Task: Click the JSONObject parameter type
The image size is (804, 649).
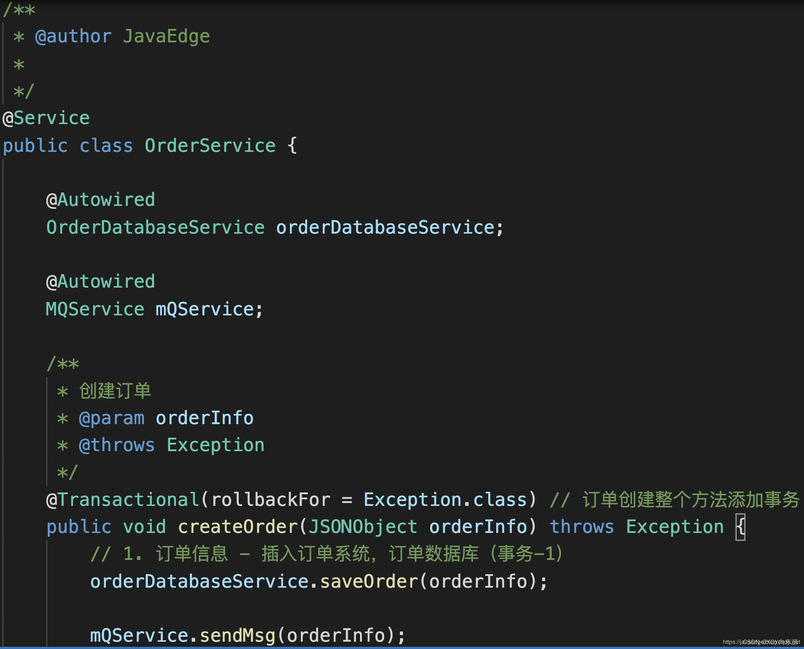Action: (x=363, y=527)
